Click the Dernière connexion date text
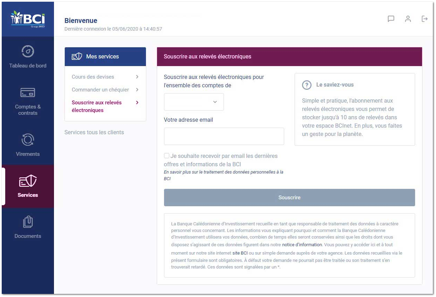This screenshot has width=436, height=297. point(113,29)
